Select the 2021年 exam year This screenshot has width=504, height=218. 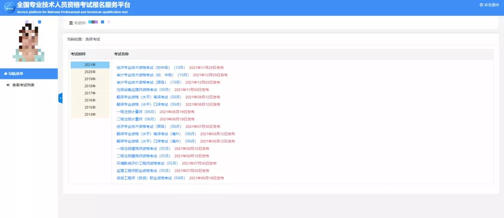pos(90,65)
